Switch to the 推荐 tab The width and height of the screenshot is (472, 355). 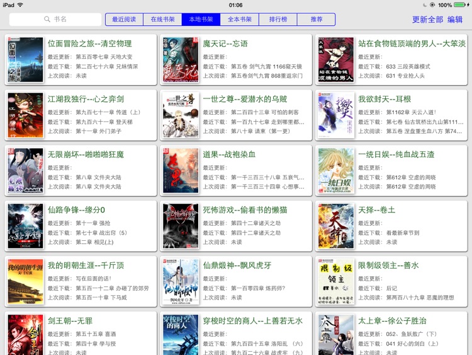point(317,20)
